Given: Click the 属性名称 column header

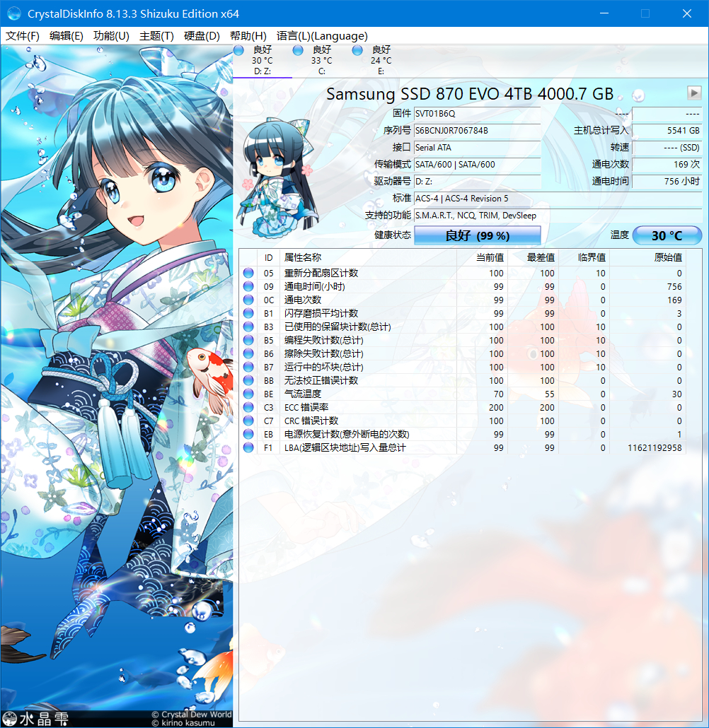Looking at the screenshot, I should tap(368, 258).
